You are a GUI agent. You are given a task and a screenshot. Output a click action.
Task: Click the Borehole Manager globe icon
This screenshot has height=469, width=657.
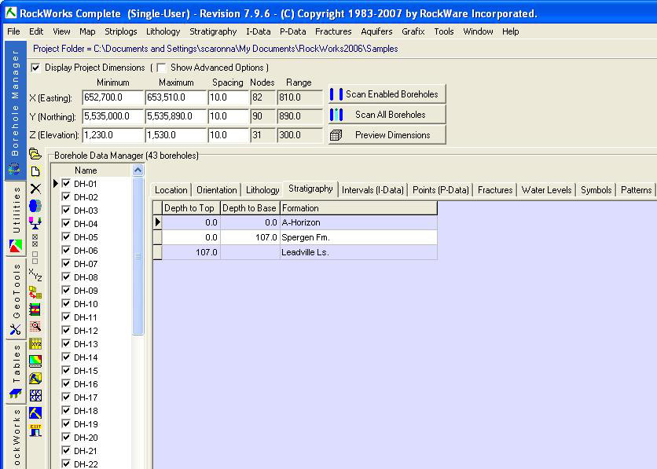15,169
